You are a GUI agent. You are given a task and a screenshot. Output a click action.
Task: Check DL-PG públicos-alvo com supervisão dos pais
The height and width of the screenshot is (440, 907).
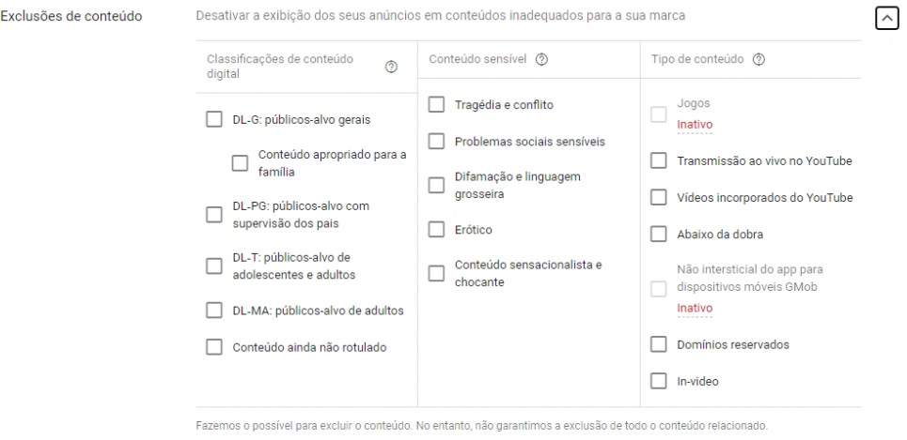pyautogui.click(x=214, y=215)
